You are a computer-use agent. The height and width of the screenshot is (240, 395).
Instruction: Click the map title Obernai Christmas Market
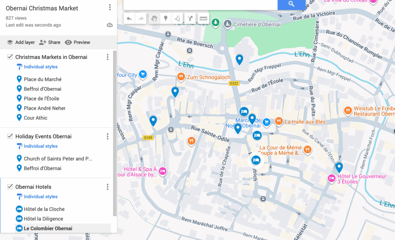(42, 8)
